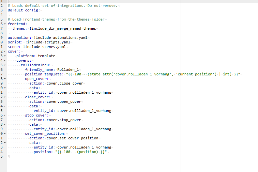Collapse data: block under close_cover
The height and width of the screenshot is (172, 258).
pyautogui.click(x=5, y=106)
